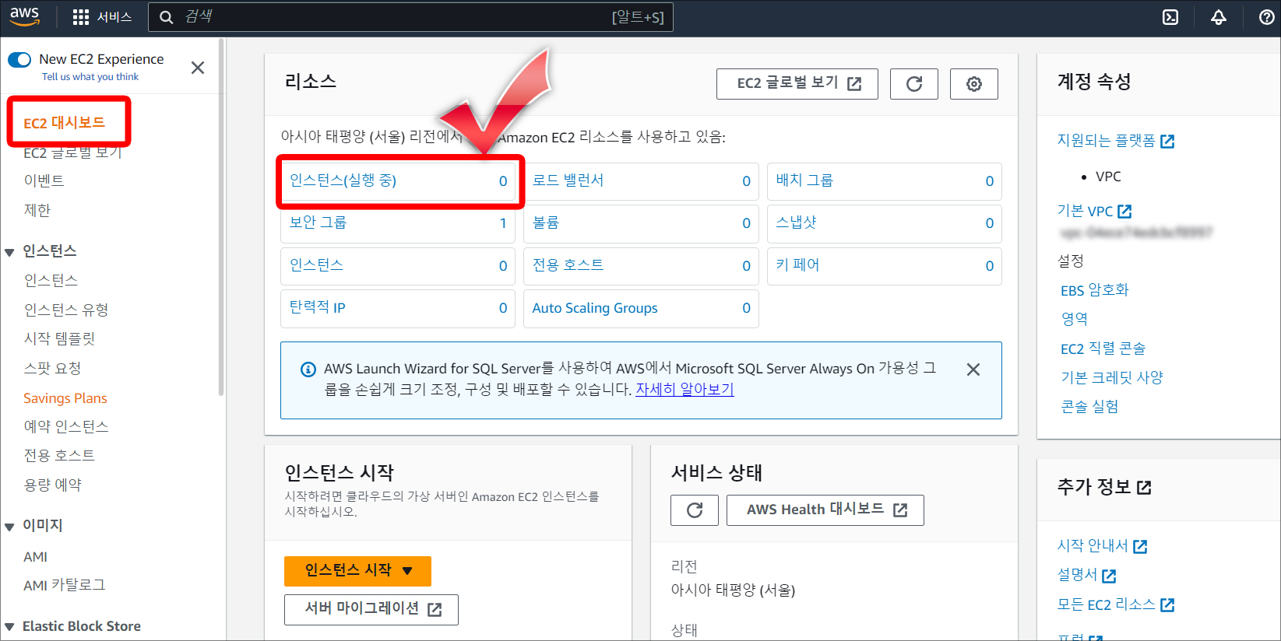Open 예약 인스턴스 in the sidebar

pos(66,426)
